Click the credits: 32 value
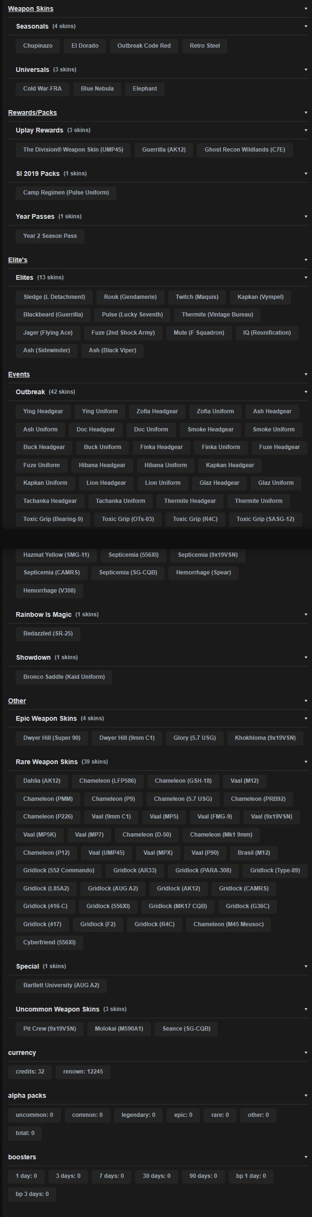The width and height of the screenshot is (312, 1217). 30,1072
